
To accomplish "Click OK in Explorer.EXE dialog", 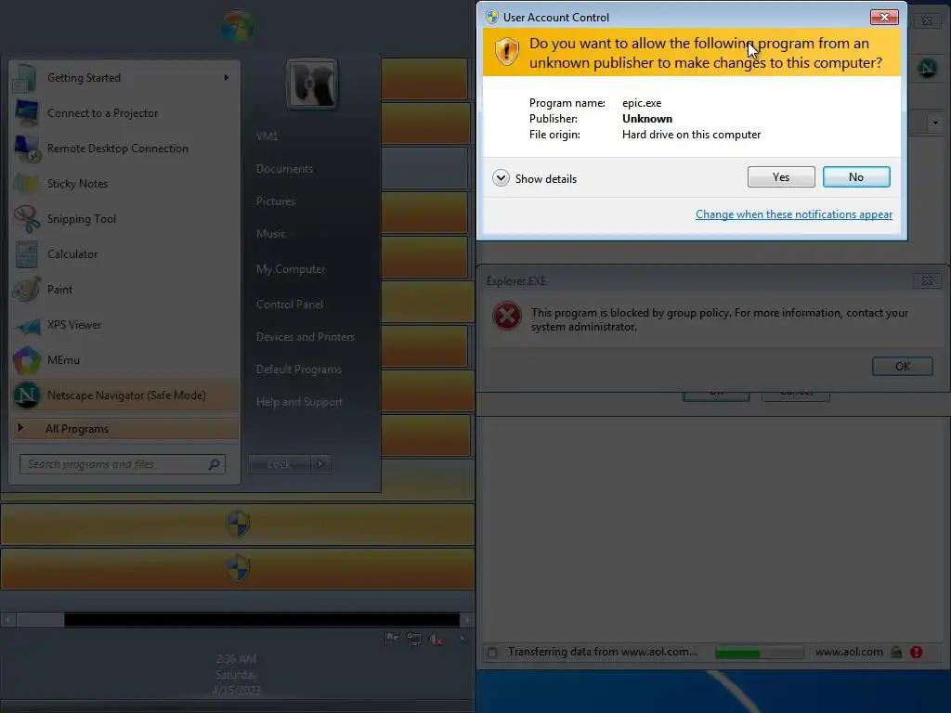I will (x=902, y=366).
